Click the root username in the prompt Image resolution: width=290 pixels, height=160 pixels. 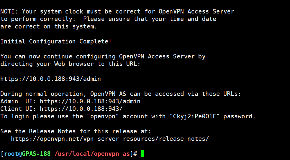coord(11,154)
